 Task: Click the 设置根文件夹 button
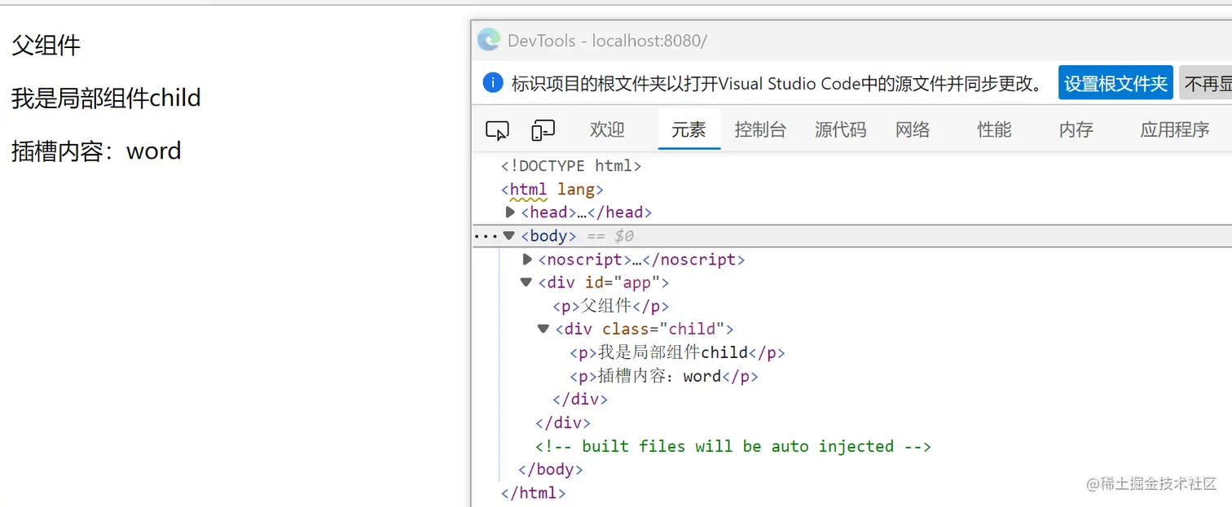(1115, 82)
